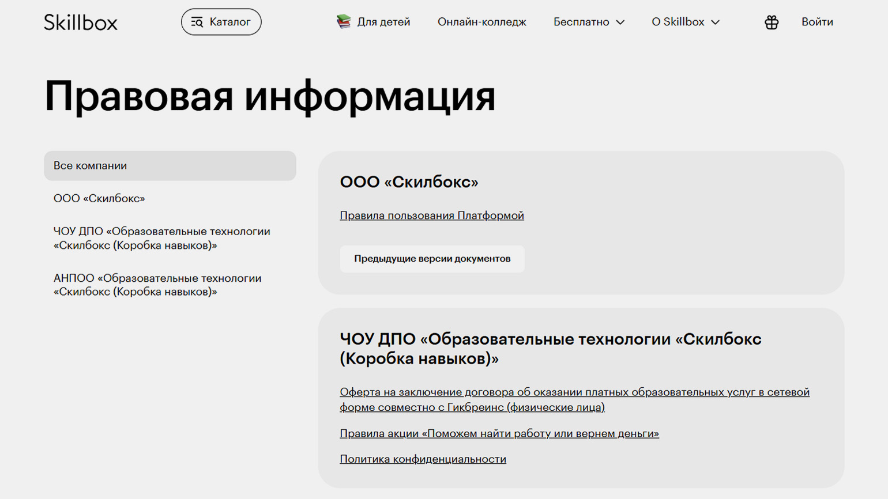888x499 pixels.
Task: Click the catalog search icon inside Каталог
Action: (197, 22)
